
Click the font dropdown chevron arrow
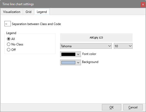[110, 46]
